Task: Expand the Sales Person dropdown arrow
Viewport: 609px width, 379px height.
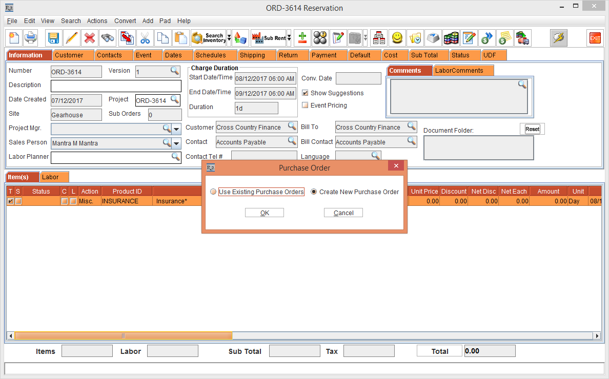Action: [x=176, y=143]
